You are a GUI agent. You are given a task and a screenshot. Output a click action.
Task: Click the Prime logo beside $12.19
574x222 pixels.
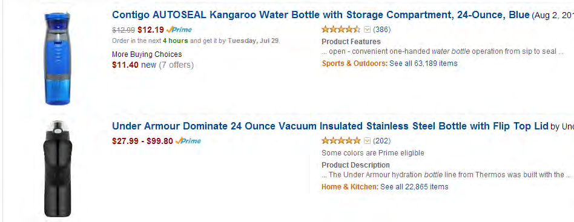click(x=179, y=30)
